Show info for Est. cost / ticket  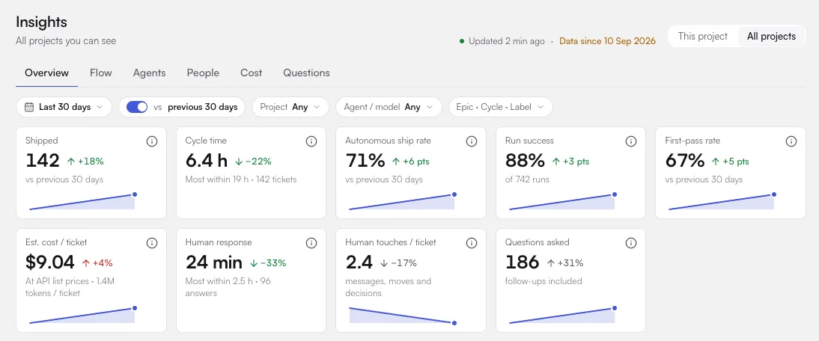(151, 243)
